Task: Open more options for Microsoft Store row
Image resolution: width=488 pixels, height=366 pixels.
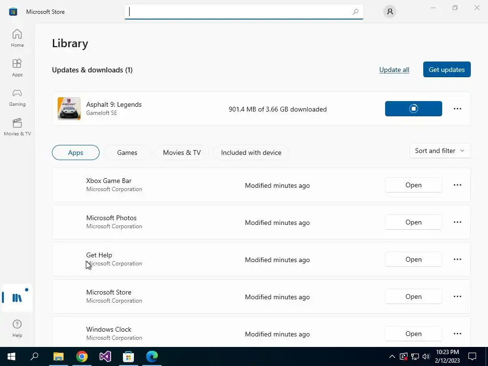Action: pyautogui.click(x=457, y=296)
